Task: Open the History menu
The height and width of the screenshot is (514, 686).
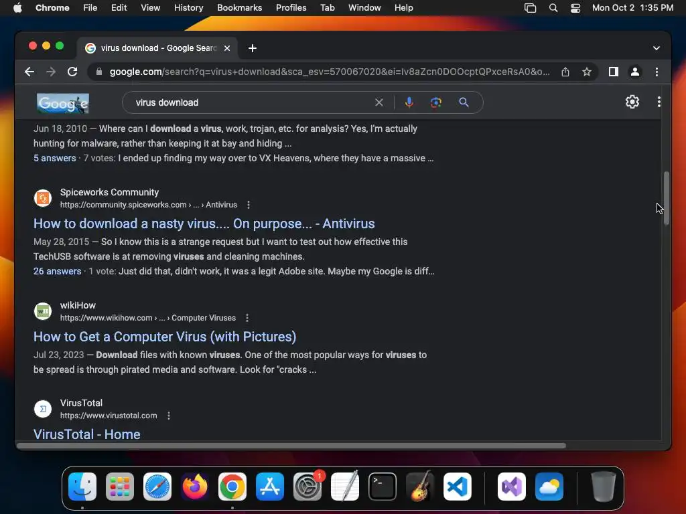Action: 188,8
